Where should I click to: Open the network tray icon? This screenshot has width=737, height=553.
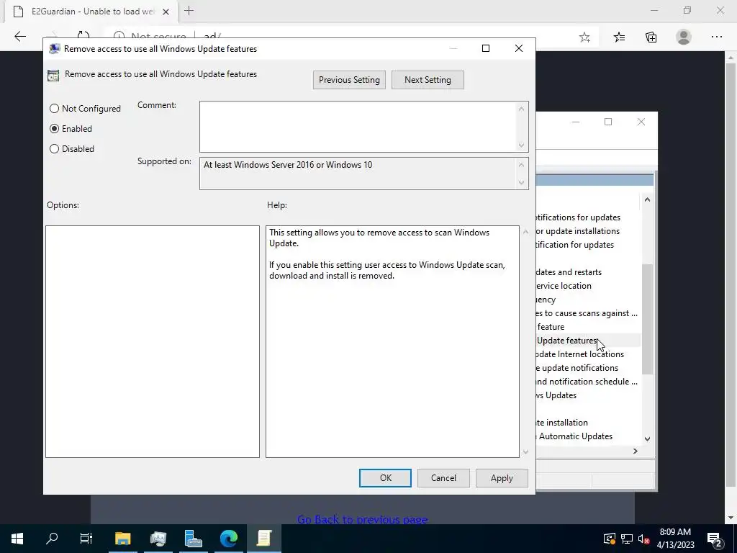(627, 539)
